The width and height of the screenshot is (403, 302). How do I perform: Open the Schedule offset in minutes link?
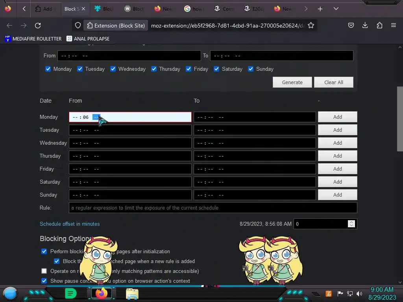point(70,224)
